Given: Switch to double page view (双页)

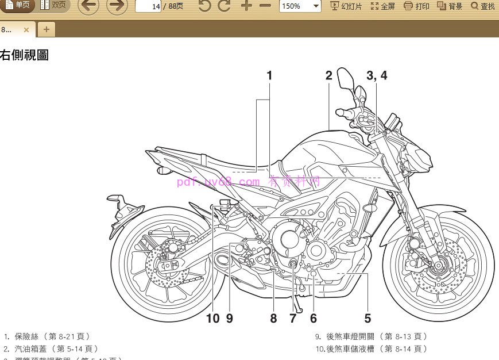Looking at the screenshot, I should point(53,6).
